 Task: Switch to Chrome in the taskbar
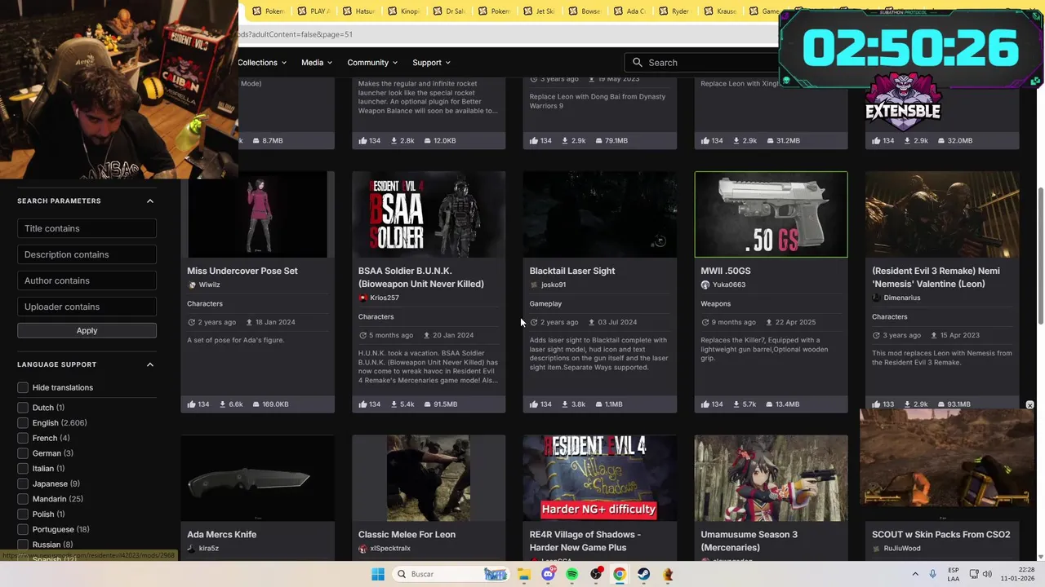coord(620,574)
